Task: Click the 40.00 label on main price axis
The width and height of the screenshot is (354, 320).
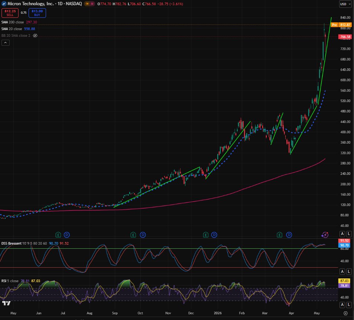Action: pyautogui.click(x=344, y=226)
